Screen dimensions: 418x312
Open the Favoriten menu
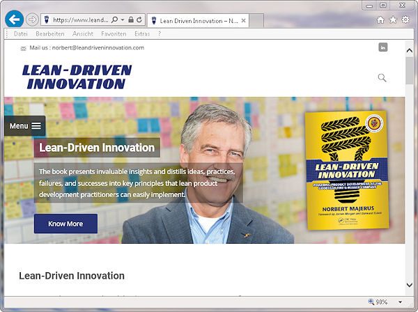tap(114, 33)
